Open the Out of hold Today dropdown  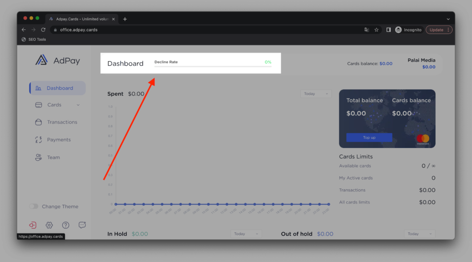[419, 234]
